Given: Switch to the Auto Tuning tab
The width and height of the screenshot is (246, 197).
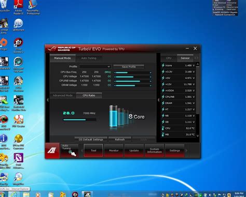Looking at the screenshot, I should click(89, 58).
